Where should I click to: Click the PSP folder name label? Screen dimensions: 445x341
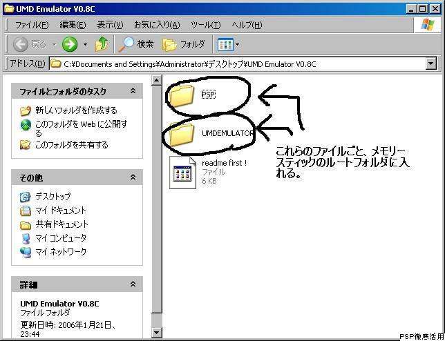pos(209,95)
